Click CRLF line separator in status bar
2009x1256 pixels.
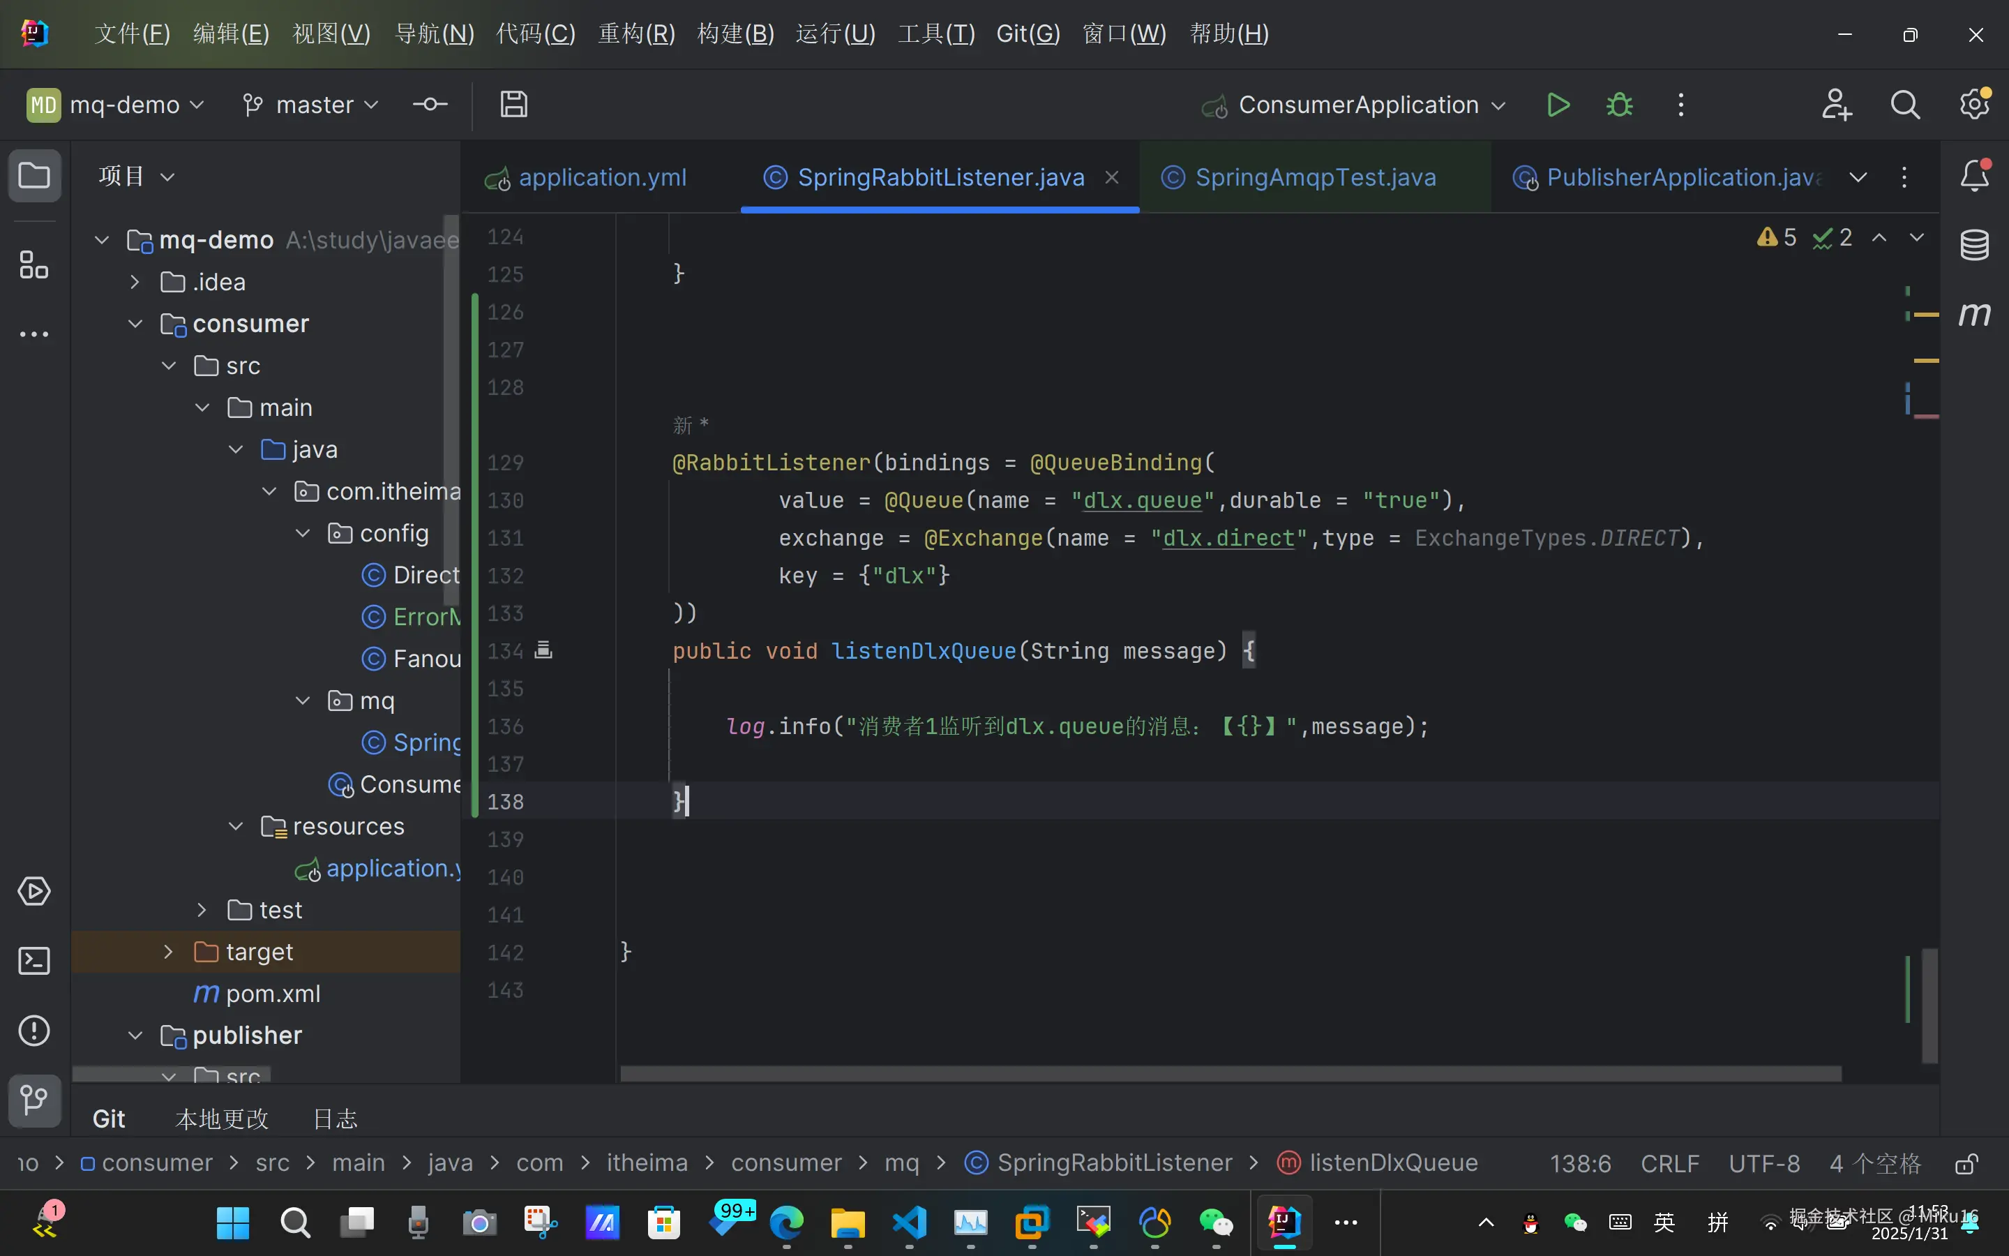1669,1163
